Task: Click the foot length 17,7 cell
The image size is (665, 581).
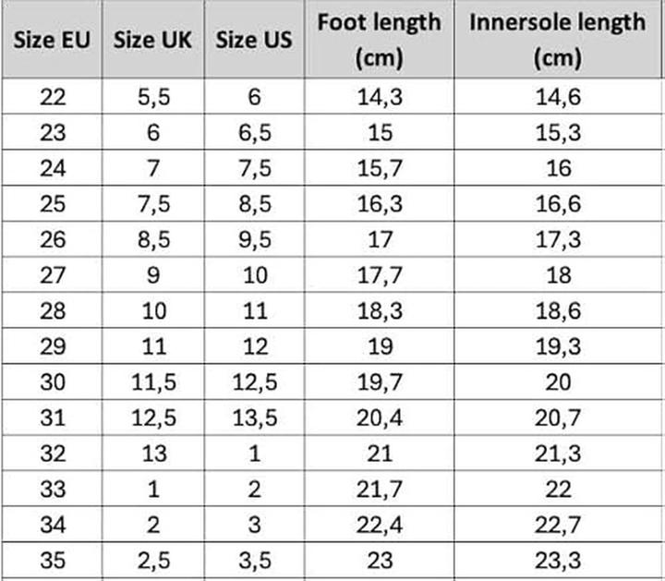Action: click(x=380, y=274)
